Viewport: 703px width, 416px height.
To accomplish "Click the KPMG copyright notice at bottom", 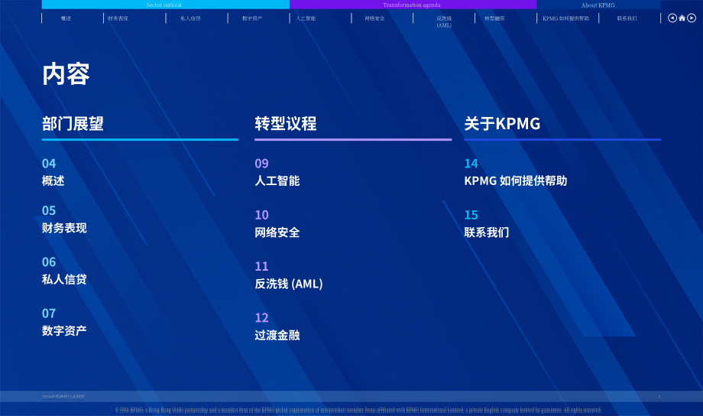I will pos(358,410).
